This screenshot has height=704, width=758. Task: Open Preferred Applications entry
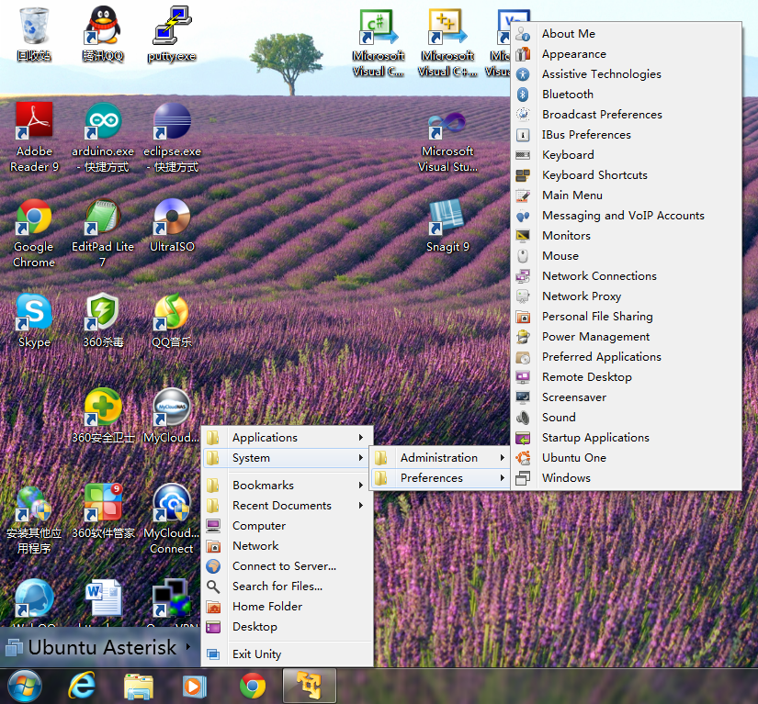click(626, 357)
